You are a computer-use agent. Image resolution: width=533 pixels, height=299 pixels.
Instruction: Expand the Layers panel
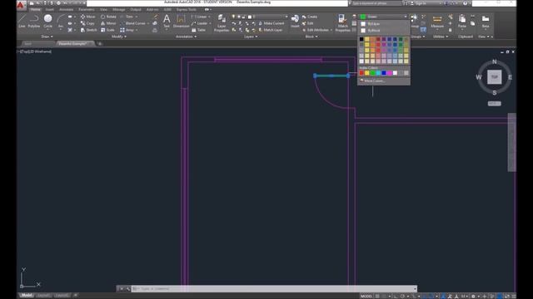251,37
